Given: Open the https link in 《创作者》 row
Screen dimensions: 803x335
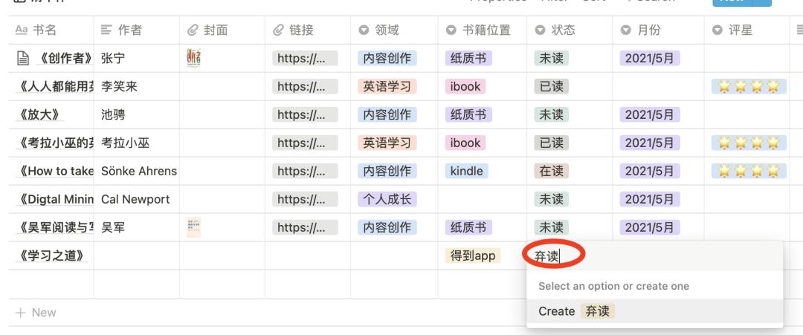Looking at the screenshot, I should click(x=305, y=58).
